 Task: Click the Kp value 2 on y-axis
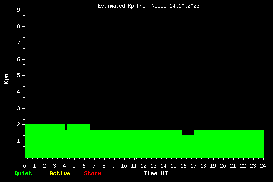[19, 124]
